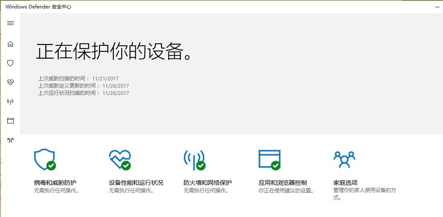Open 防火墙和网络保护 tile title
This screenshot has height=217, width=443.
click(208, 182)
